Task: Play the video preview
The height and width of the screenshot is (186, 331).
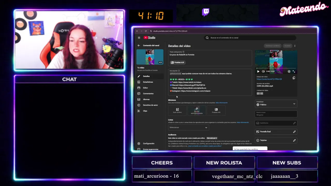Action: [258, 72]
